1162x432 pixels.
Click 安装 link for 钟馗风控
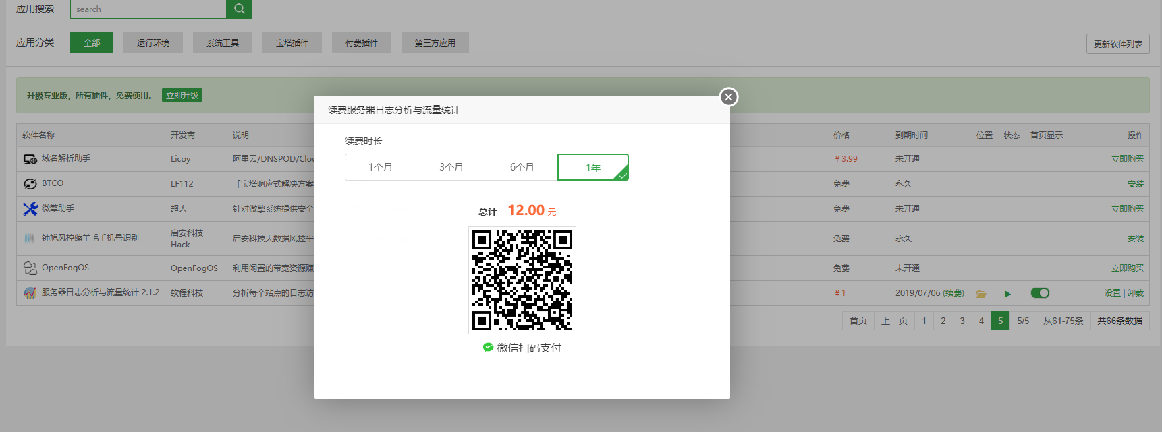coord(1136,239)
